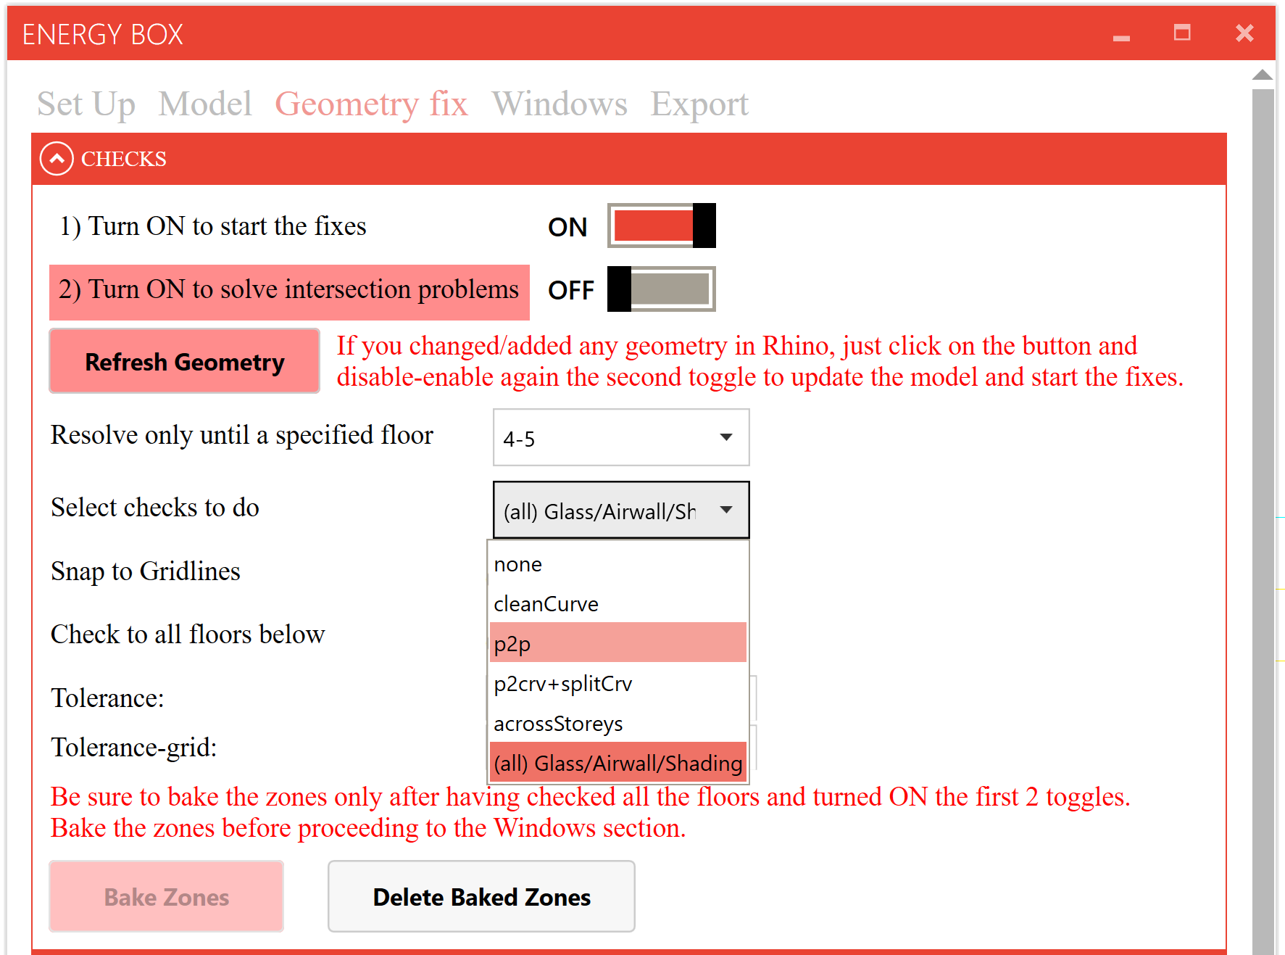Maximize the Energy Box window

point(1182,33)
